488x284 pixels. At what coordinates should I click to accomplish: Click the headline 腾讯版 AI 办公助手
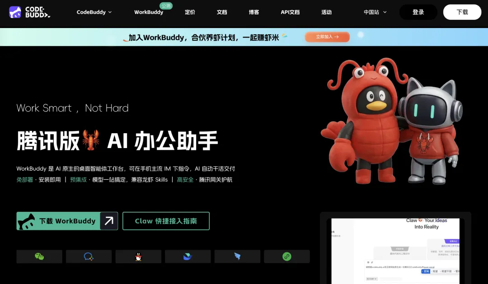[x=117, y=141]
